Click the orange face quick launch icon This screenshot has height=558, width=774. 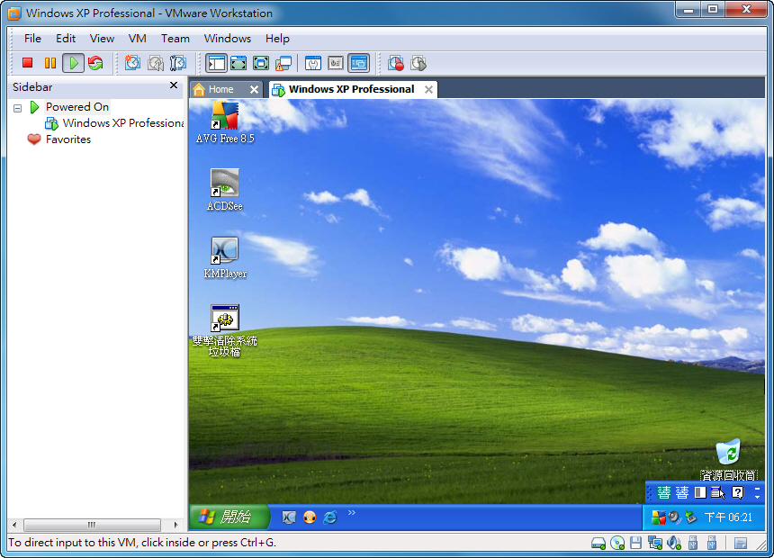(x=310, y=517)
